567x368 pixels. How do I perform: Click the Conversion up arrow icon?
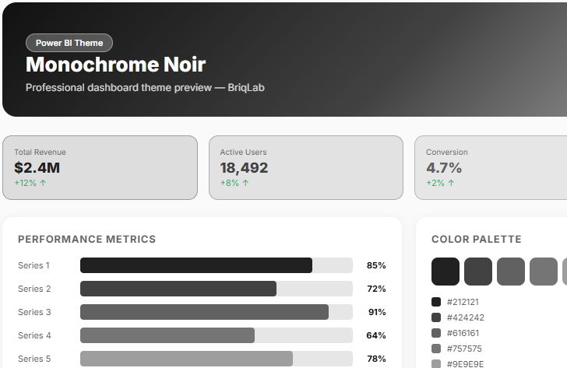pos(451,184)
